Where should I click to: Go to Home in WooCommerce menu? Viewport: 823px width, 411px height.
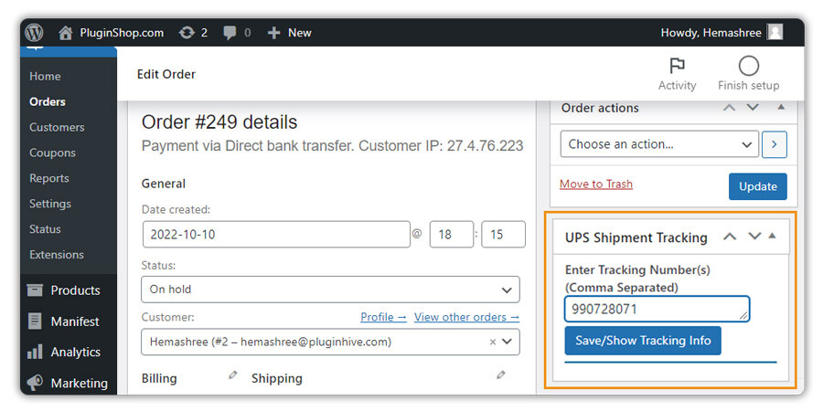coord(45,77)
